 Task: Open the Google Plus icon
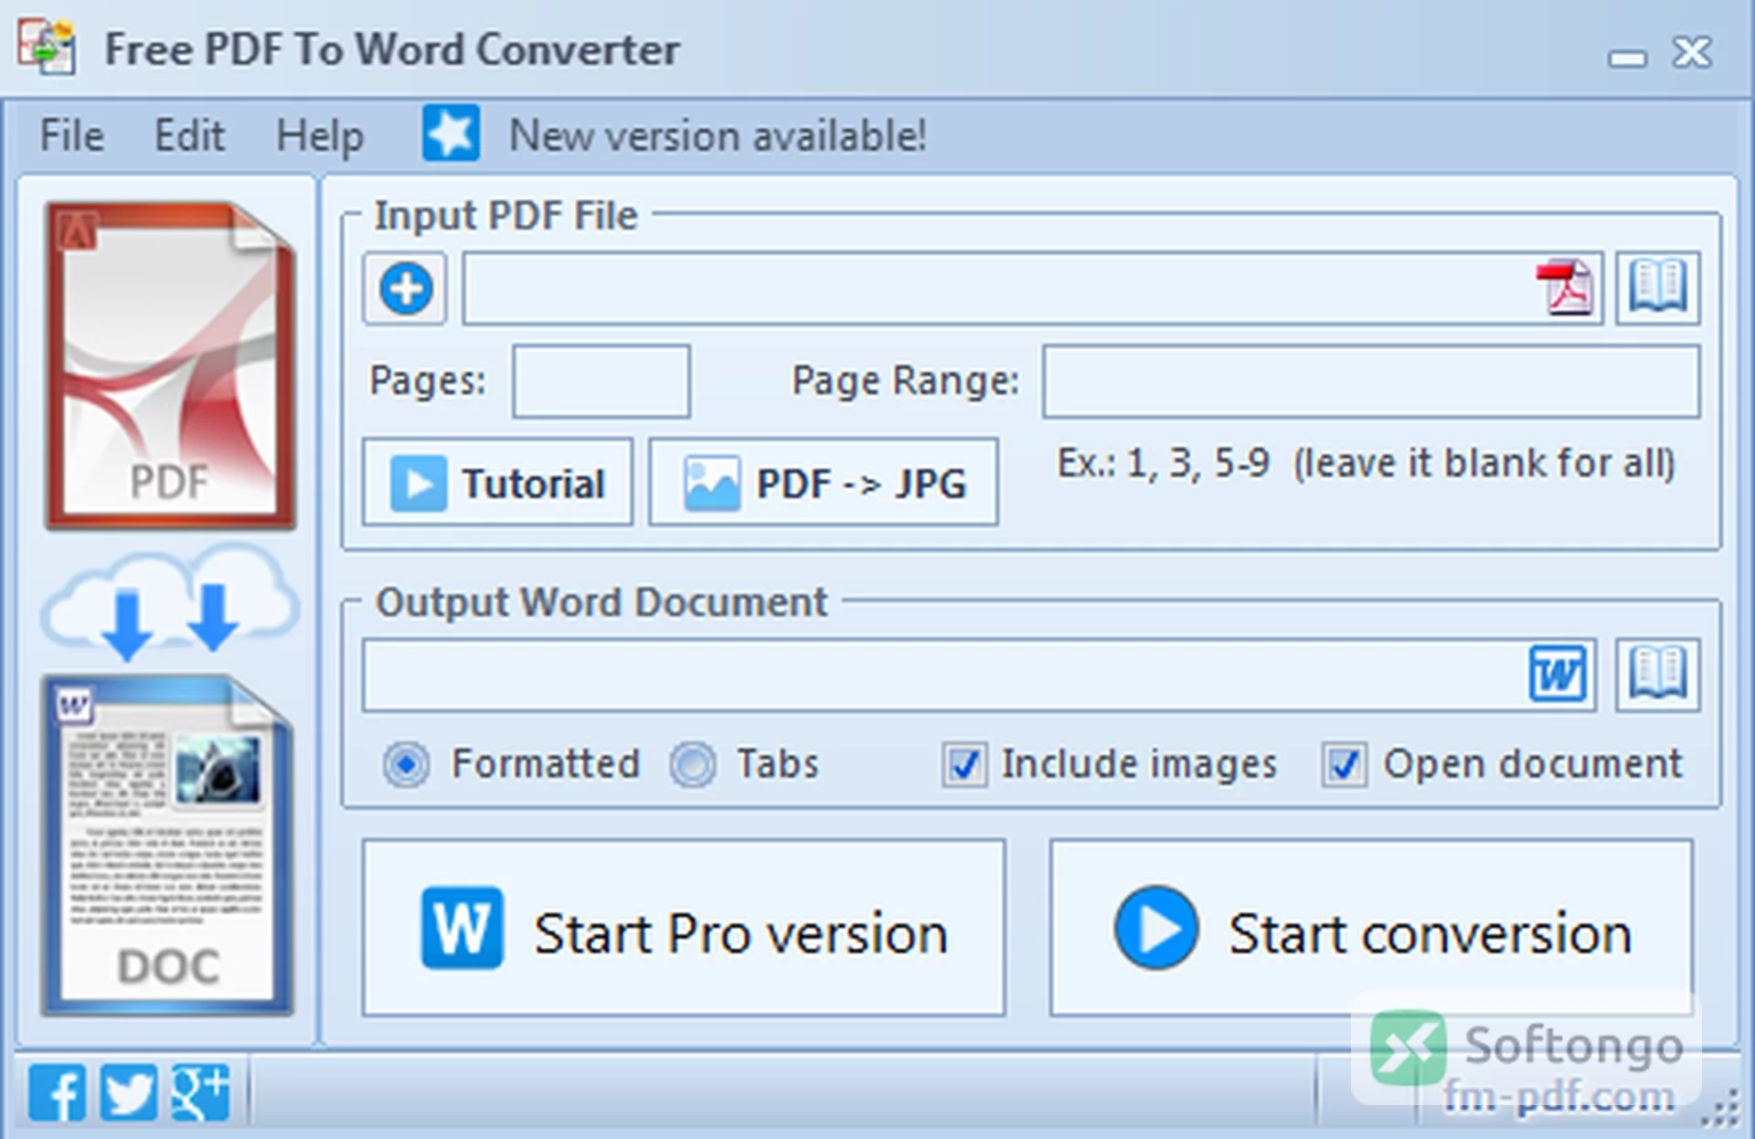pos(200,1092)
